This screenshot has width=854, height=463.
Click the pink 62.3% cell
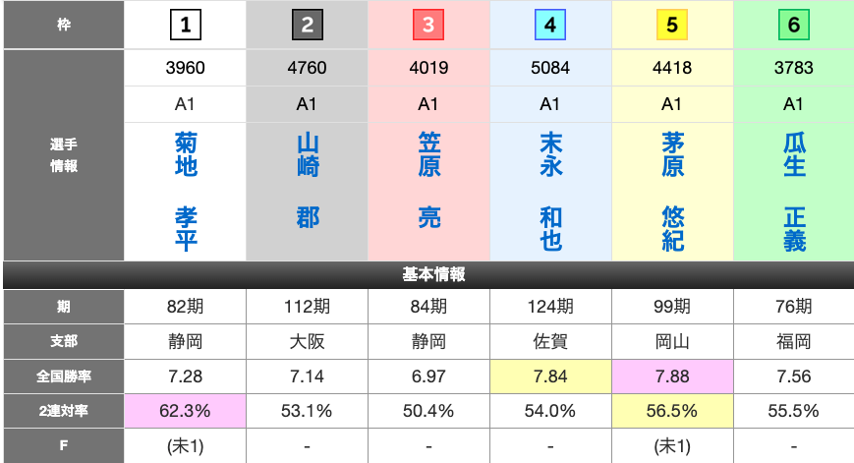[x=186, y=411]
